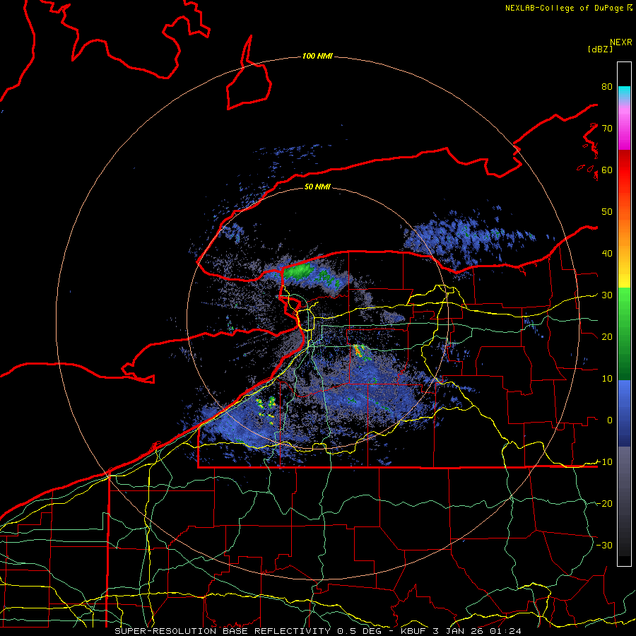Click the cyan segment of the color bar
This screenshot has height=636, width=636.
click(624, 93)
